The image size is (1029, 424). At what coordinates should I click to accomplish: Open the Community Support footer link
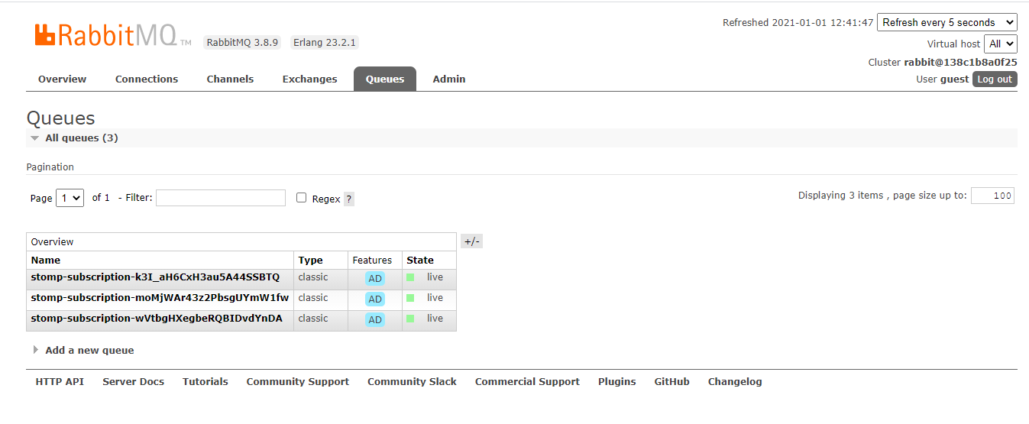click(298, 382)
